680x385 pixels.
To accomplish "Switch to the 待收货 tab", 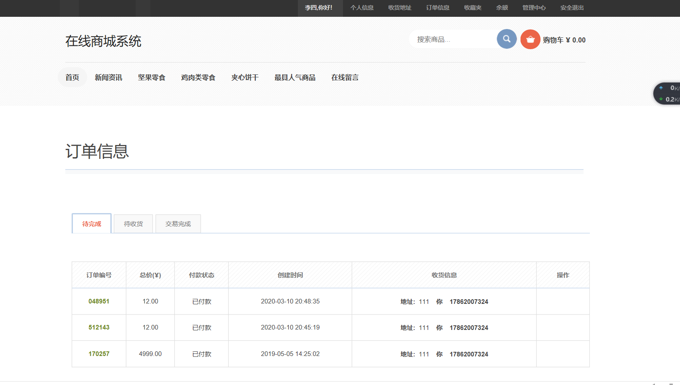I will (133, 224).
